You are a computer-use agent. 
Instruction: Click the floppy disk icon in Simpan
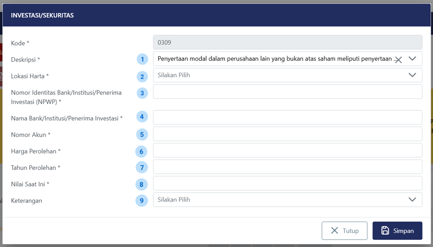385,231
